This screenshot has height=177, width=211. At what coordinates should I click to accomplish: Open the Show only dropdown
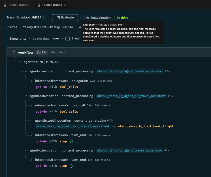(20, 39)
